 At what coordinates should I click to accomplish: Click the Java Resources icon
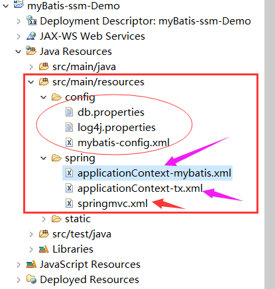click(x=31, y=51)
